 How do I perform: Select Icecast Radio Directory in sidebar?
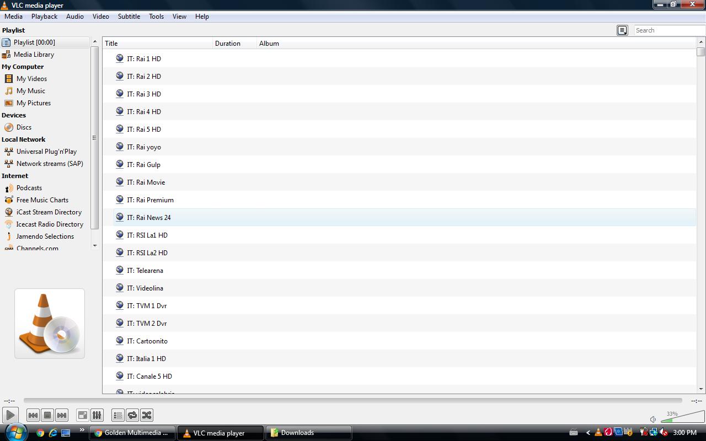(49, 224)
